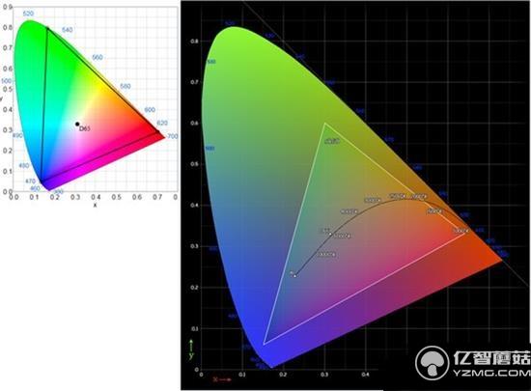
Task: Open the YZMG.COM watermark link
Action: (491, 373)
